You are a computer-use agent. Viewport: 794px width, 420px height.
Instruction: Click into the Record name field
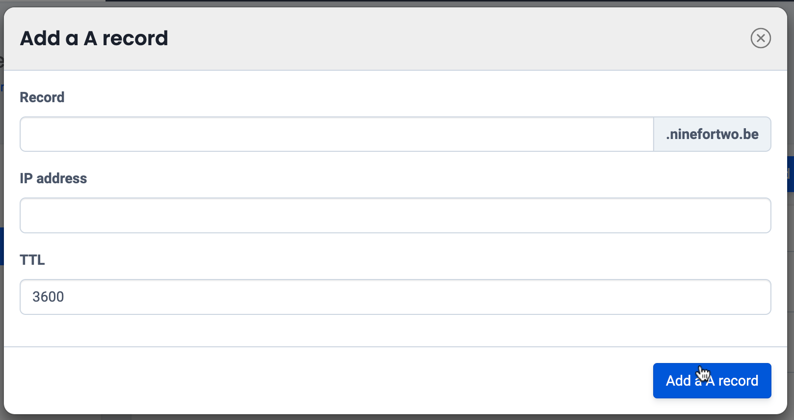pos(336,134)
